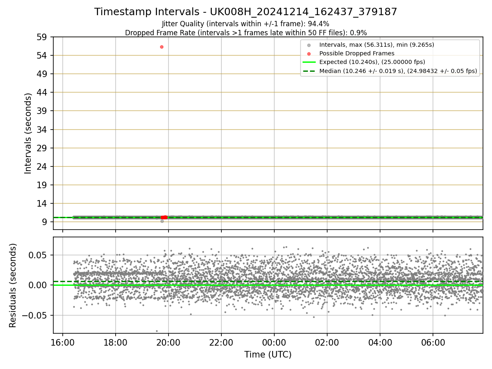Click the x-axis tick label '00:00'
Viewport: 492px width, 369px height.
[x=274, y=342]
